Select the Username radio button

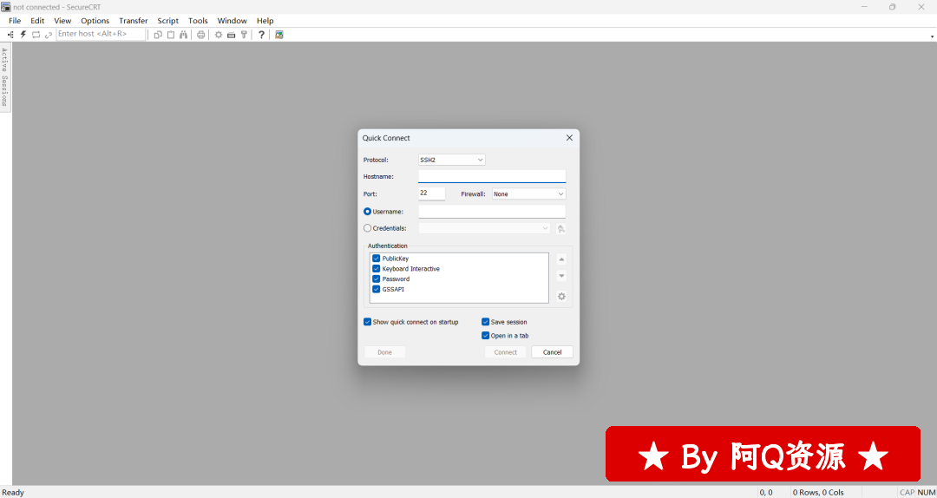[368, 212]
